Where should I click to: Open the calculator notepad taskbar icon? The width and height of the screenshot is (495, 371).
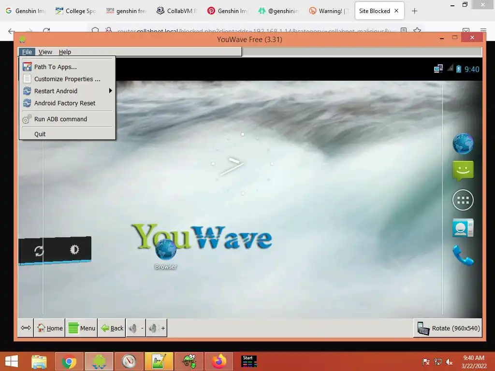[x=159, y=361]
